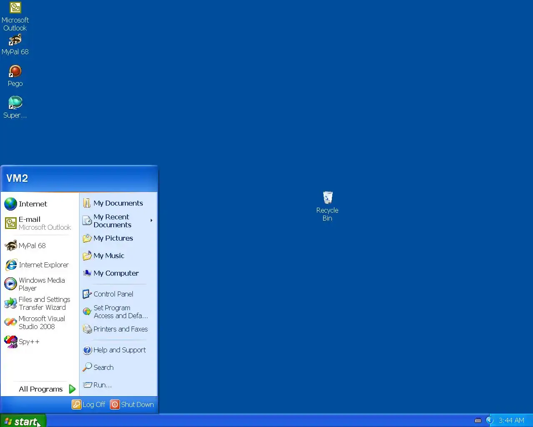Launch Internet from Start menu
533x427 pixels.
[x=40, y=204]
